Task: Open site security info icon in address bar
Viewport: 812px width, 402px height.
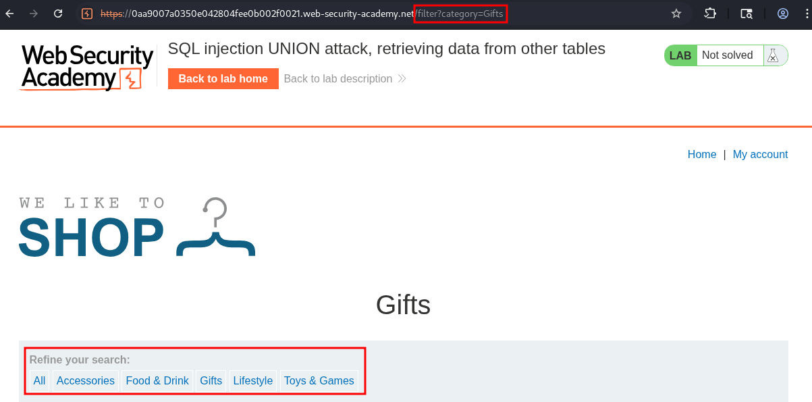Action: click(x=87, y=14)
